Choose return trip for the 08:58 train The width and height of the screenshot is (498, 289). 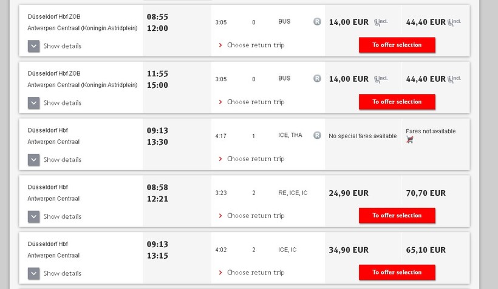coord(255,216)
